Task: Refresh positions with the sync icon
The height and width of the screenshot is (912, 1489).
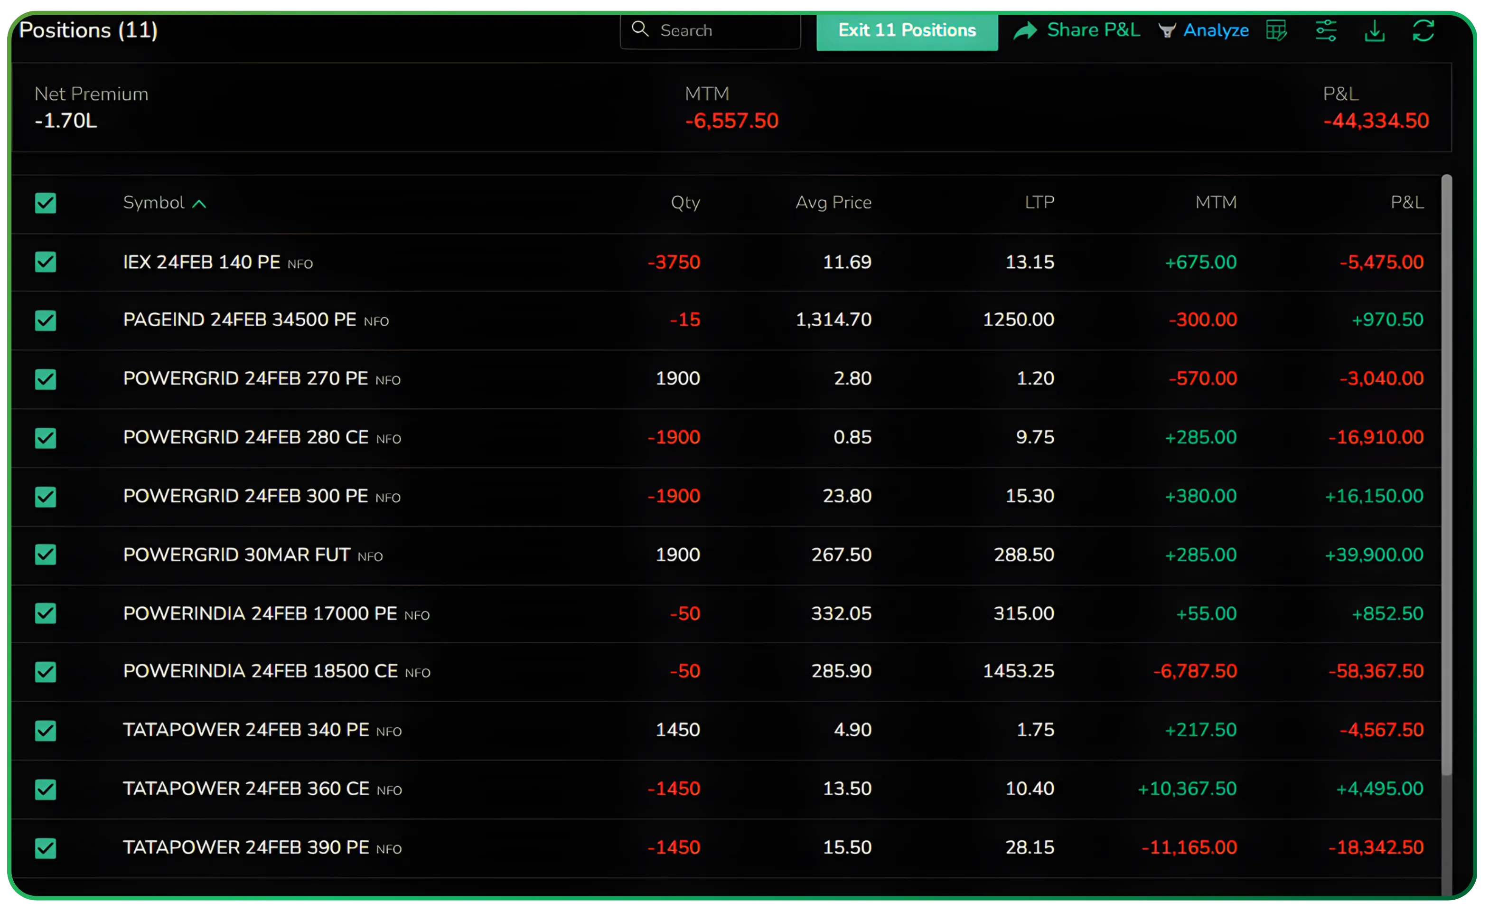Action: click(x=1423, y=30)
